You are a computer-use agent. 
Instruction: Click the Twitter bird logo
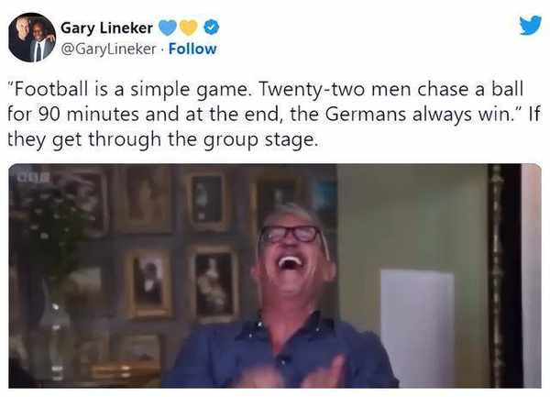point(531,25)
